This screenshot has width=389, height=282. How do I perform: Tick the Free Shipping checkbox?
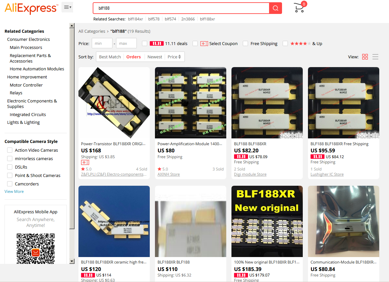click(x=245, y=43)
